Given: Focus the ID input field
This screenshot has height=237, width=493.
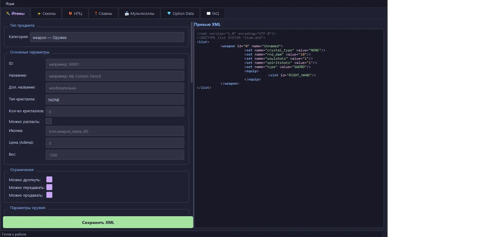Looking at the screenshot, I should click(x=115, y=64).
